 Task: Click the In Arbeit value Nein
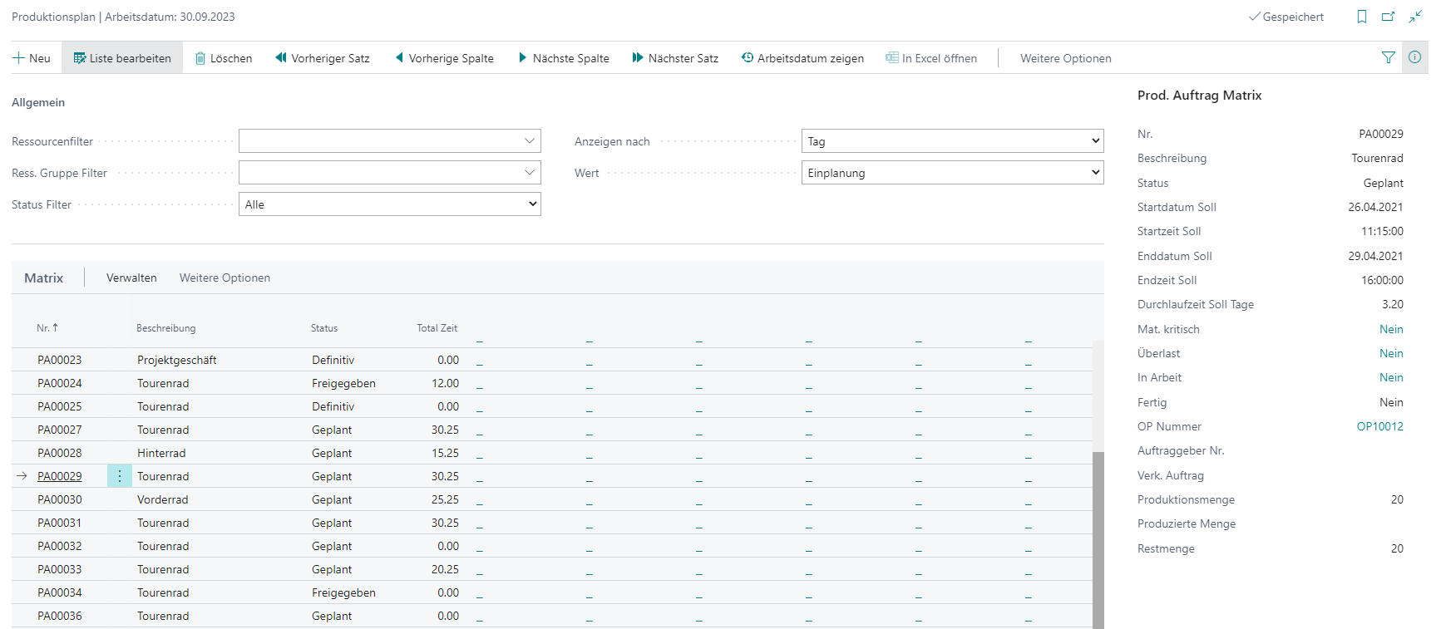click(1391, 377)
